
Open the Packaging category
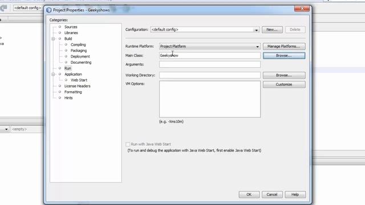click(79, 51)
